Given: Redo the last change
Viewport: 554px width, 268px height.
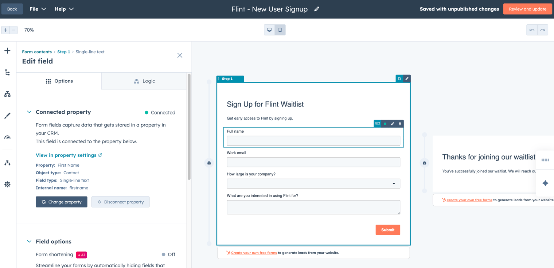Looking at the screenshot, I should tap(543, 30).
